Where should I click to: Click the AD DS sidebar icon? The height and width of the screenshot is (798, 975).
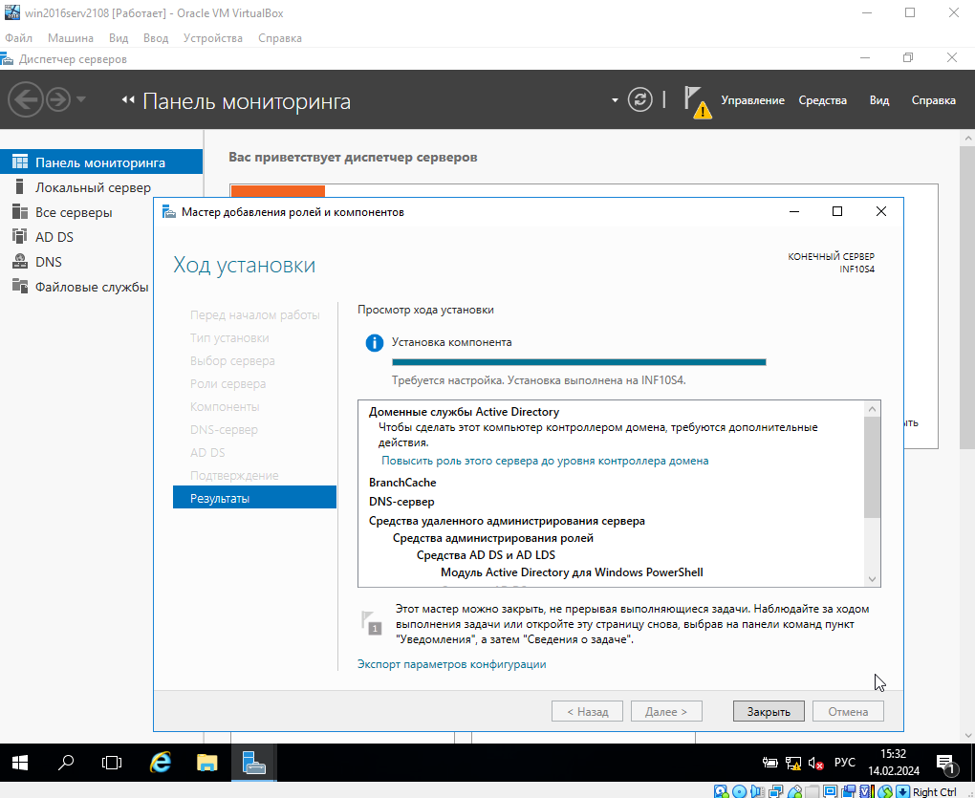pyautogui.click(x=20, y=236)
